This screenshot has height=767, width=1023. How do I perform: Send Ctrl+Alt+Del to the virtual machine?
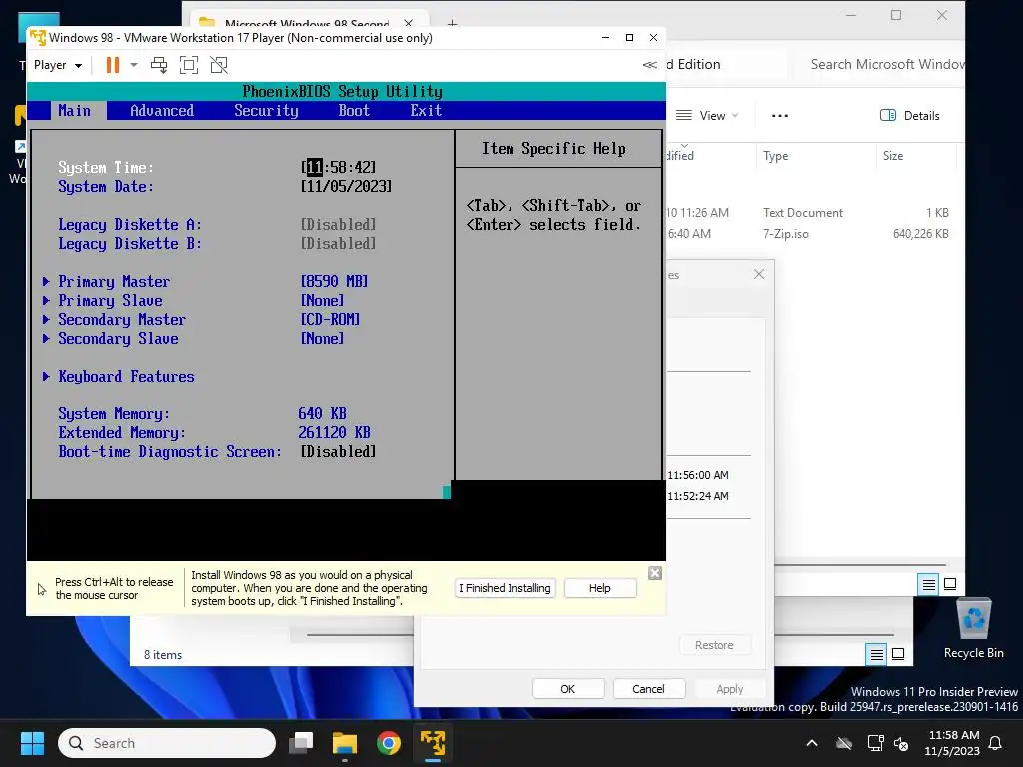coord(159,65)
